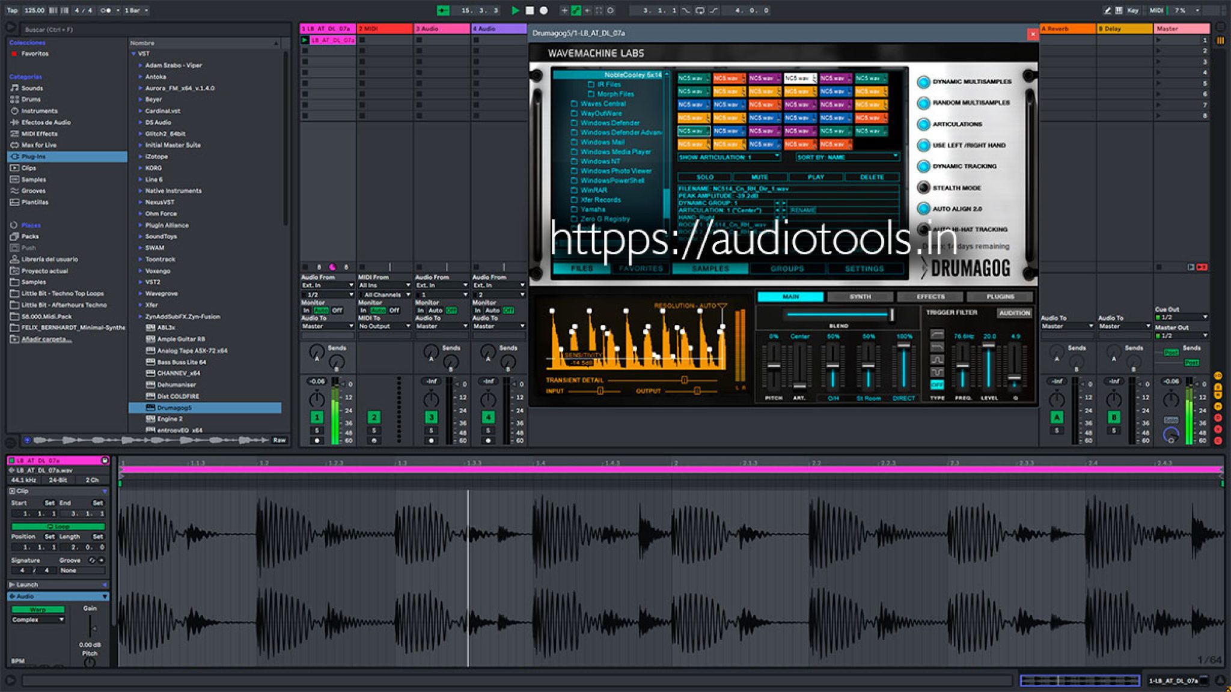Start playback with the green Play button
The width and height of the screenshot is (1231, 692).
tap(515, 10)
